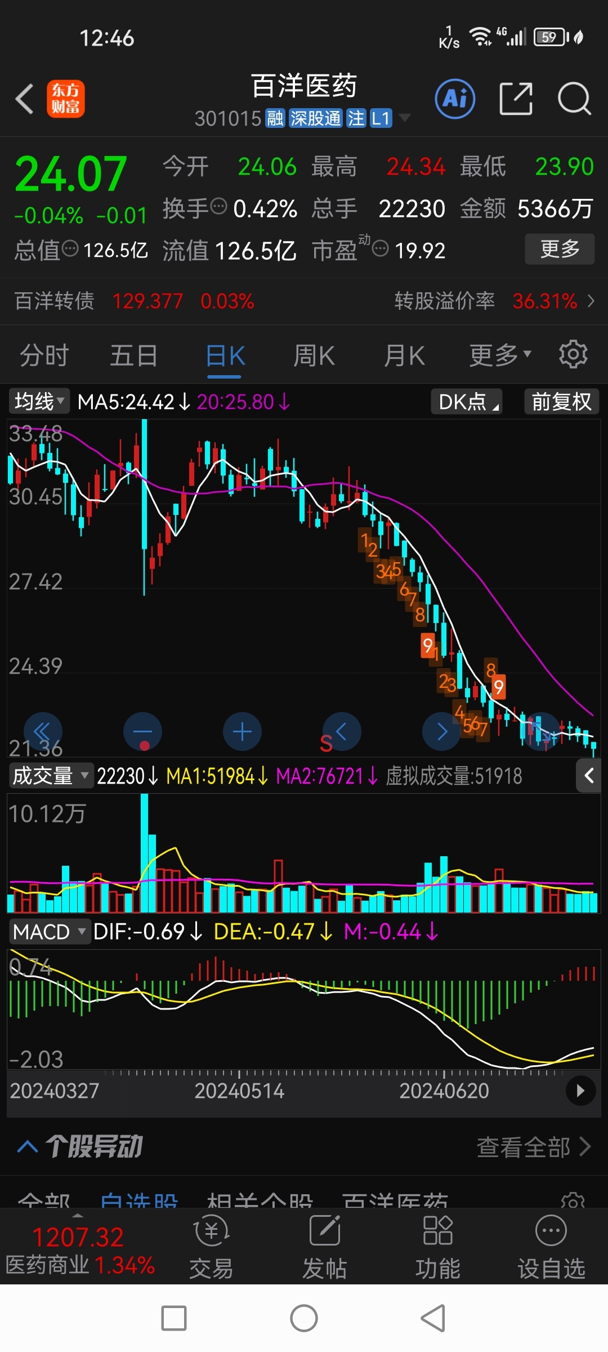Tap Android back triangle button
Viewport: 608px width, 1352px height.
pyautogui.click(x=433, y=1318)
